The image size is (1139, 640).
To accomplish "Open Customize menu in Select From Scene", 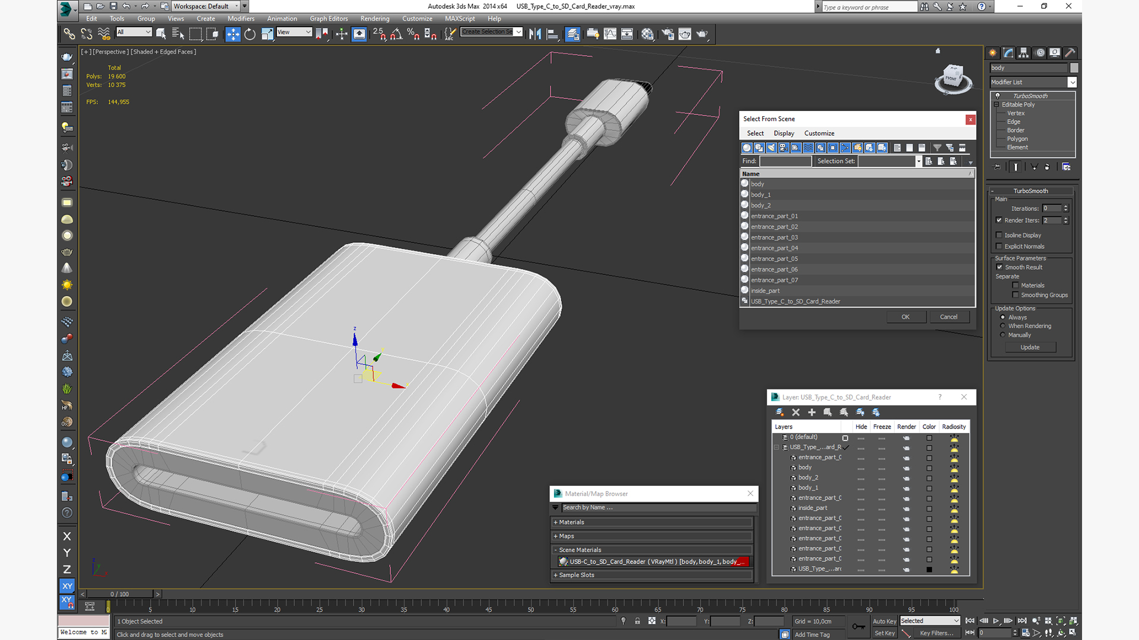I will [819, 133].
